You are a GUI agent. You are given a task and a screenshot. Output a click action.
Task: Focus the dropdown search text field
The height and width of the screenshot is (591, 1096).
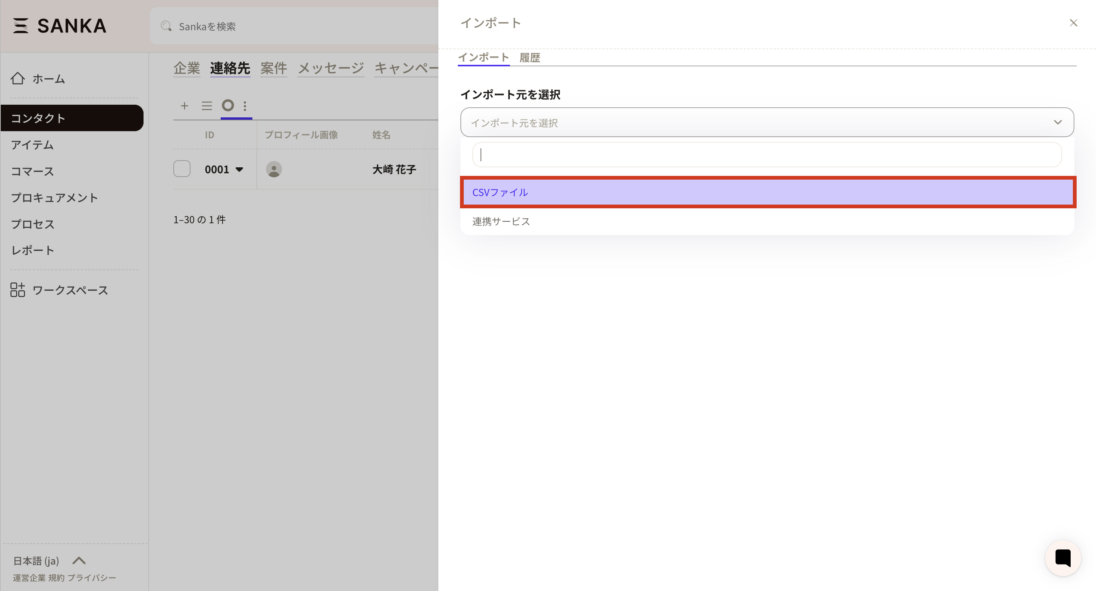tap(767, 155)
